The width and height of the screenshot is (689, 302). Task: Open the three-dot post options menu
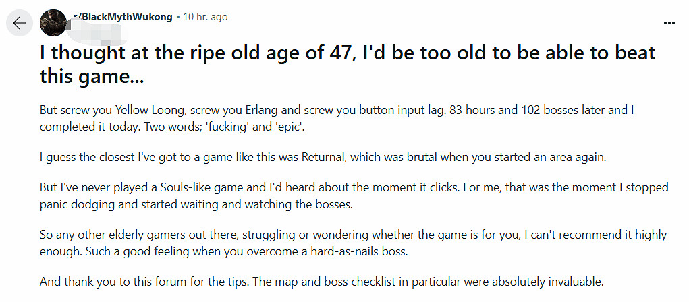click(669, 23)
